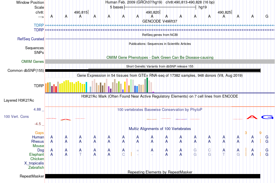Screen dimensions: 275x183
Task: Select the Chicken alignment row label
Action: tap(37, 159)
